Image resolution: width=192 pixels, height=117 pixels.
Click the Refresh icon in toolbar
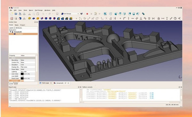pyautogui.click(x=57, y=14)
